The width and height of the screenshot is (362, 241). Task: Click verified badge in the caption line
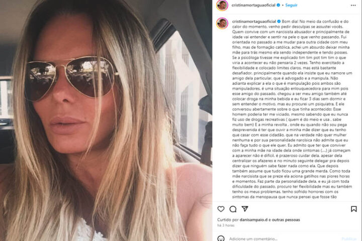pos(279,22)
